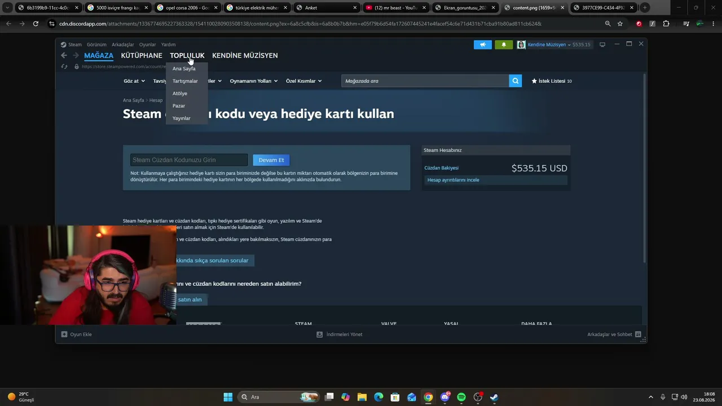Click the Mağazada ara search field
Image resolution: width=722 pixels, height=406 pixels.
pos(425,81)
